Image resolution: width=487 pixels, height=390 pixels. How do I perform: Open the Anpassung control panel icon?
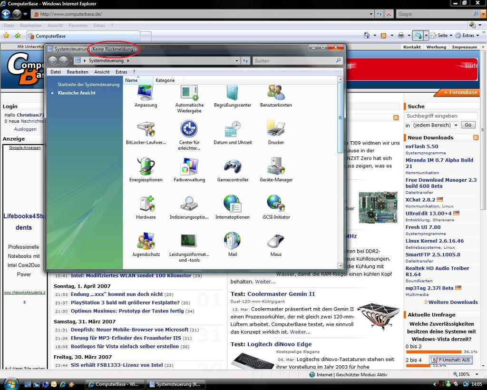[x=146, y=97]
